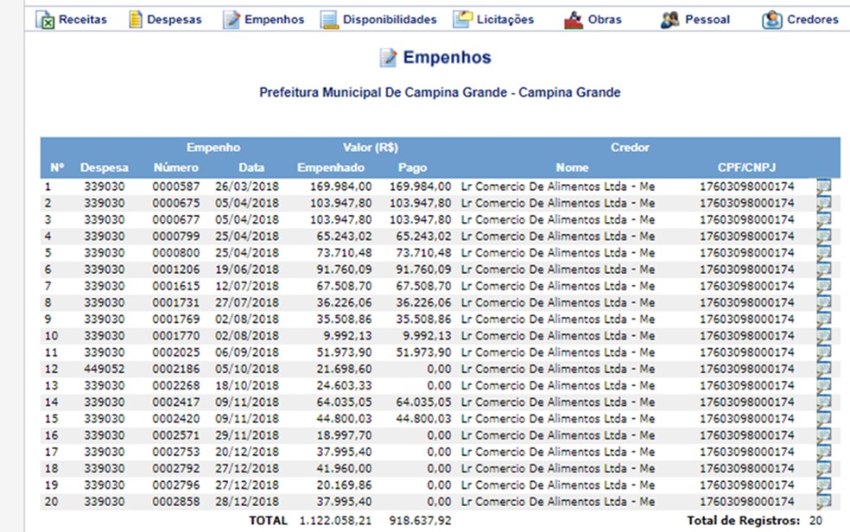Click empenhado value 9.992,13
Image resolution: width=850 pixels, height=532 pixels.
347,336
